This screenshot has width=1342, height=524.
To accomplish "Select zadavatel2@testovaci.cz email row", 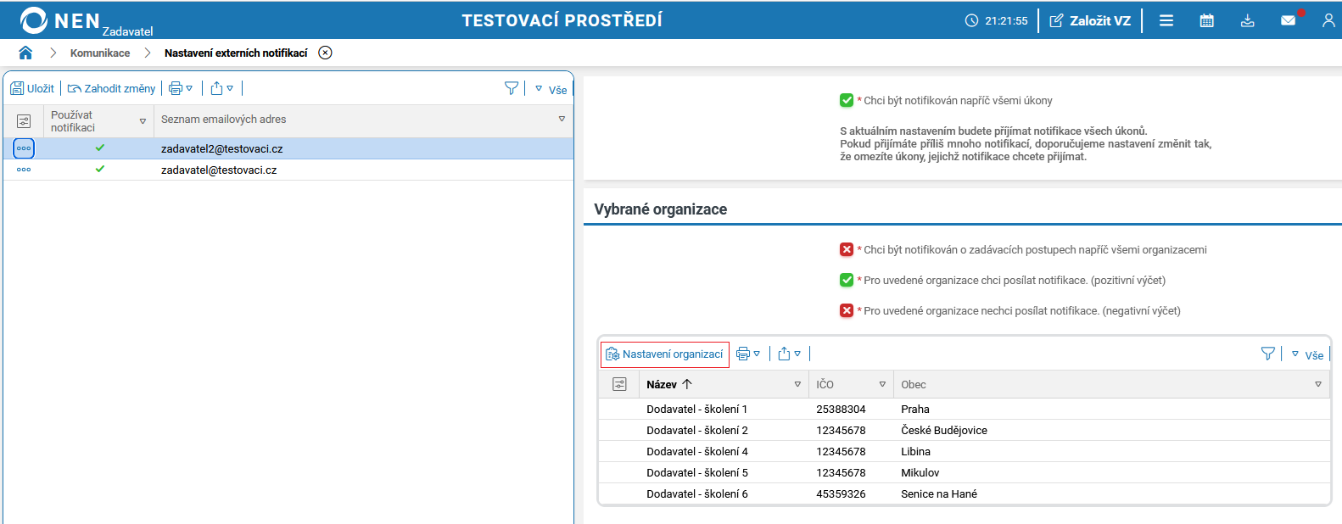I will tap(288, 148).
